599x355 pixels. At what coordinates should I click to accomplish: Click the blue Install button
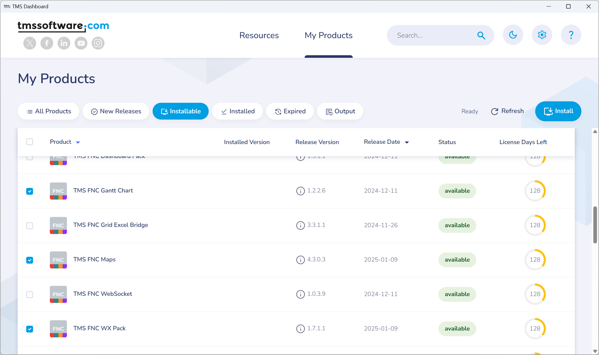(x=558, y=111)
